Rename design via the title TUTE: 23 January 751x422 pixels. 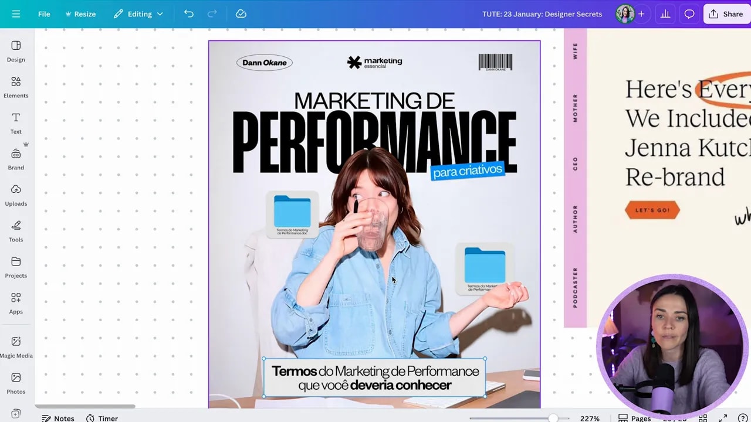(x=542, y=13)
